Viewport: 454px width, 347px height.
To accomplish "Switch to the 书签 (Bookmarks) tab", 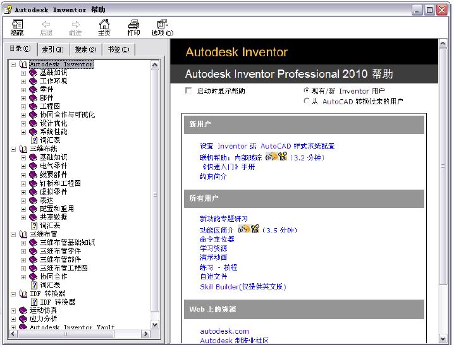I will pyautogui.click(x=118, y=49).
